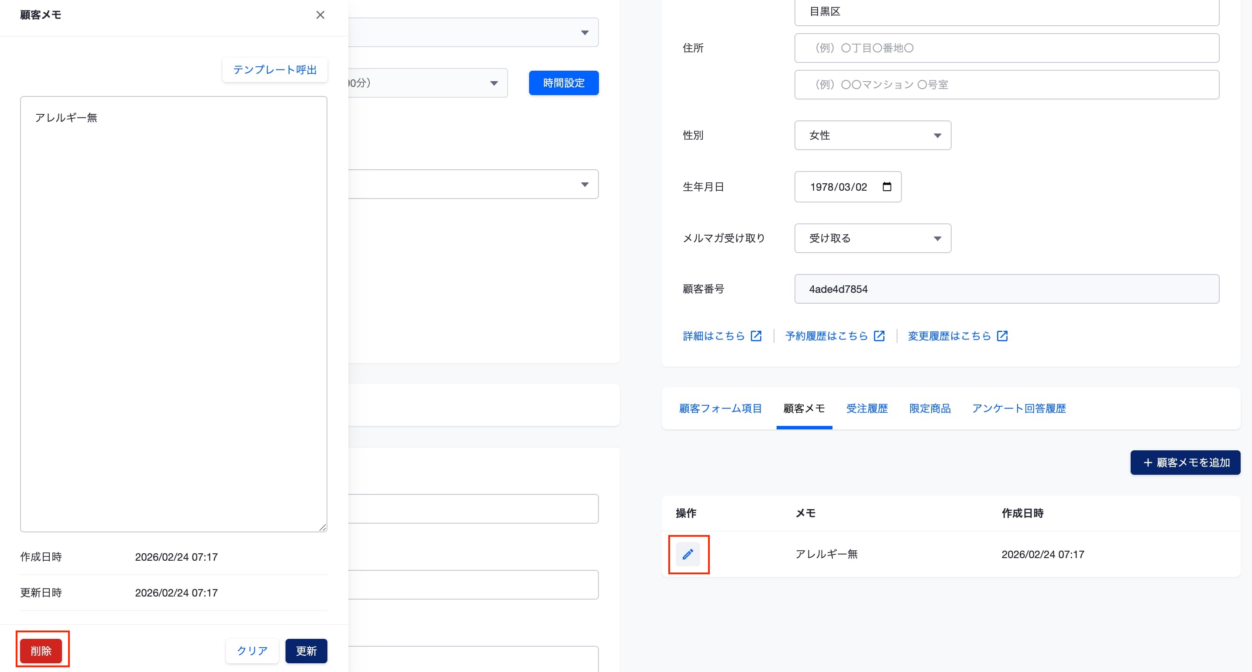Click the 更新 button in memo panel
Image resolution: width=1252 pixels, height=672 pixels.
coord(306,651)
